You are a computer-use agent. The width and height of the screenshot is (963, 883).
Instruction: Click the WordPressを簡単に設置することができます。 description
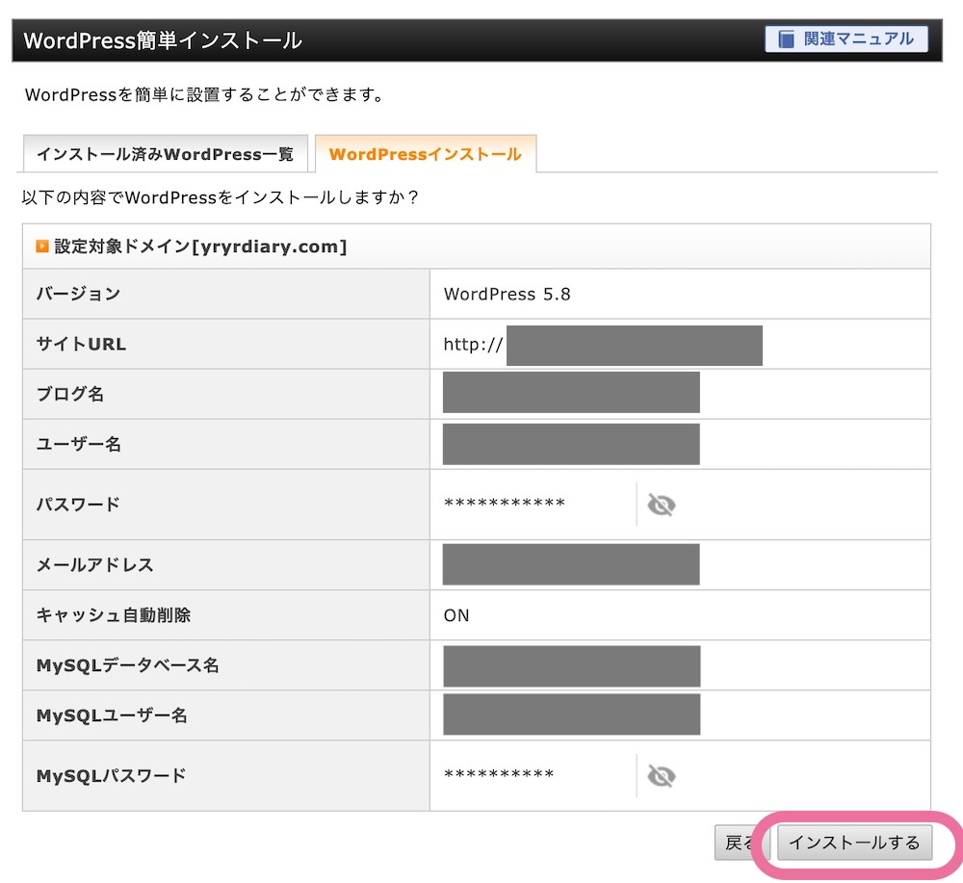tap(206, 94)
